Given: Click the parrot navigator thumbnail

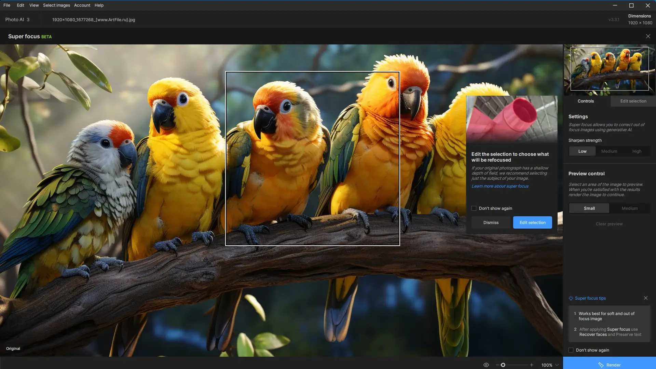Looking at the screenshot, I should pos(610,69).
